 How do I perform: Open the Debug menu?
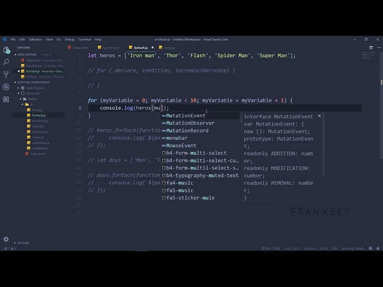69,39
